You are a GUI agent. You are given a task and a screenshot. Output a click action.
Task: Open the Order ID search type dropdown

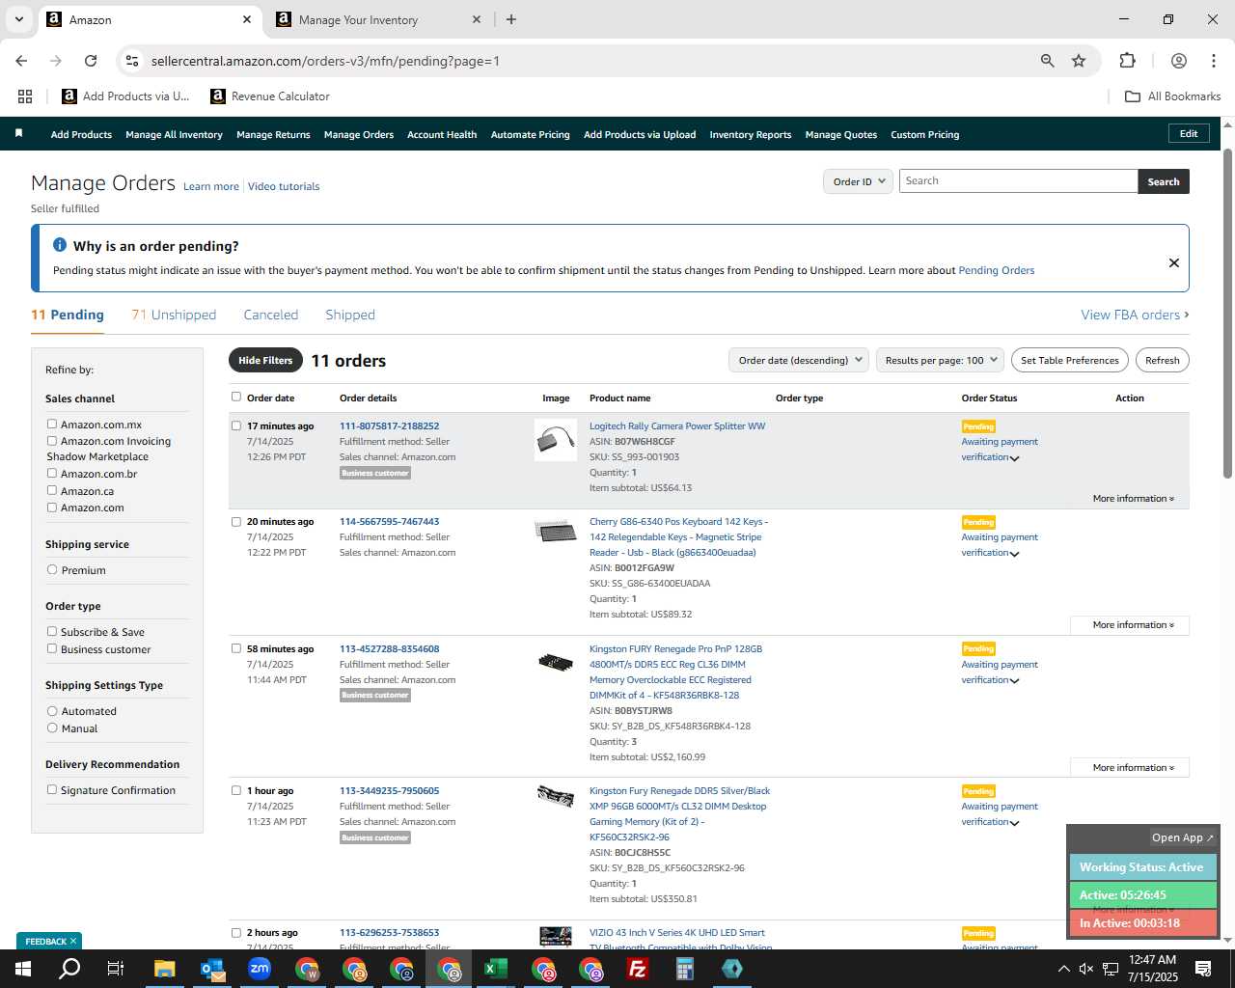click(x=858, y=181)
